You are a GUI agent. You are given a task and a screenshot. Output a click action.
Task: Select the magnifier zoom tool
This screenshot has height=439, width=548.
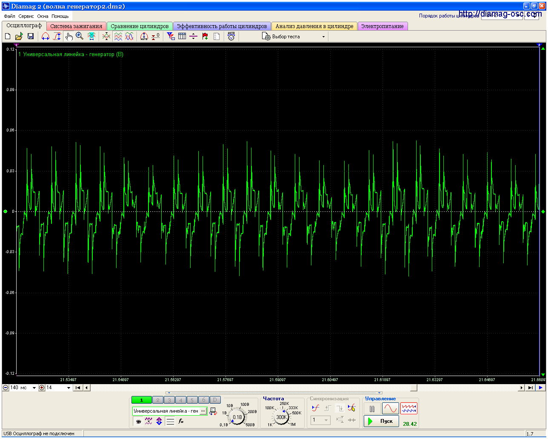point(80,37)
